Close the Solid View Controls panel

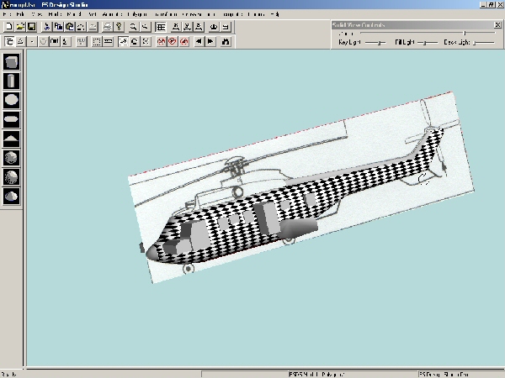pyautogui.click(x=496, y=24)
